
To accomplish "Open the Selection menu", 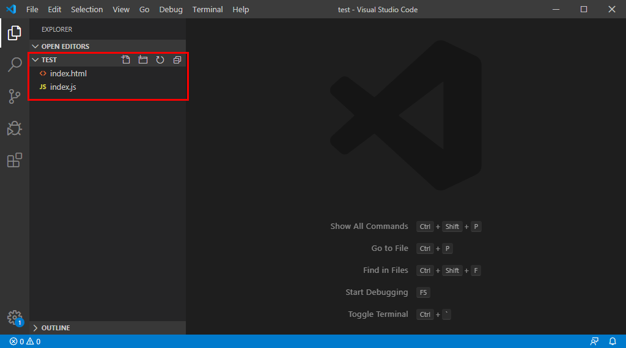I will pyautogui.click(x=87, y=9).
